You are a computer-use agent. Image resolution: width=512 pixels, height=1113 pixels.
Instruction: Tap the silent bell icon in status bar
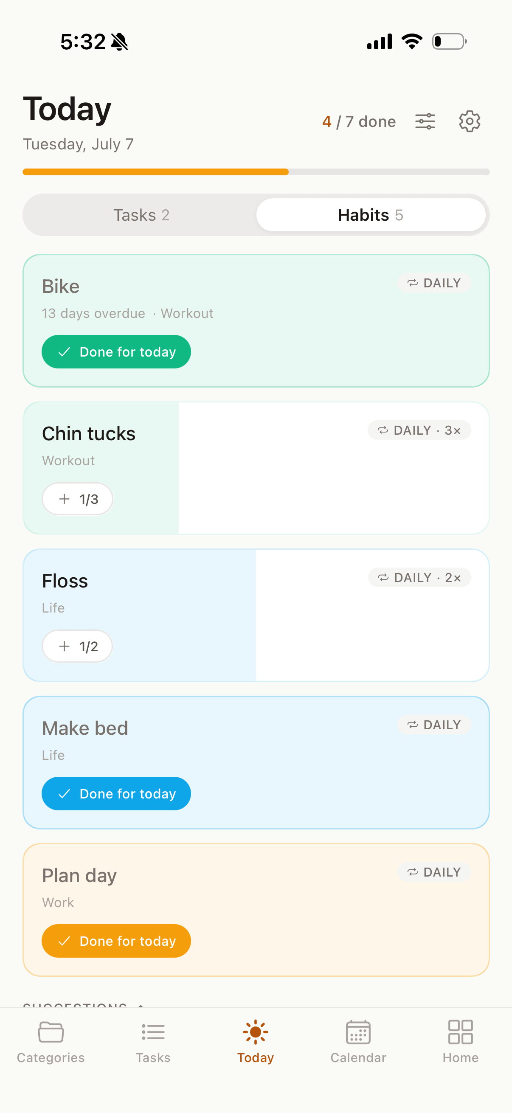(120, 42)
